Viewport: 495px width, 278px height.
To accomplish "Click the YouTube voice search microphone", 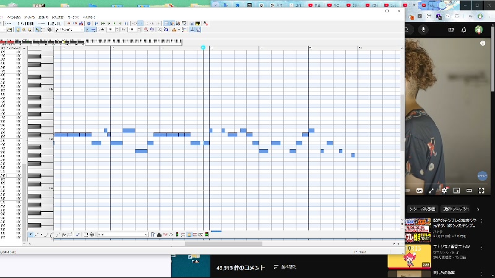I will (x=423, y=29).
